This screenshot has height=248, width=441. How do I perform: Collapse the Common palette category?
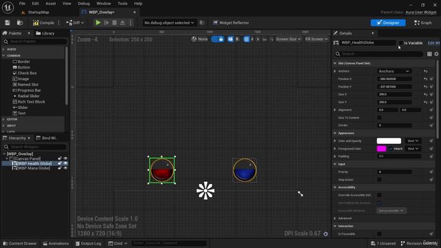click(3, 56)
